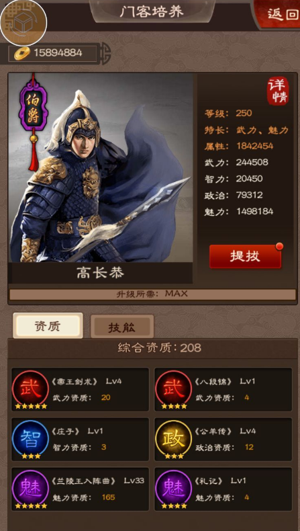300x531 pixels.
Task: Open the 帝王剑术 Lv4 book entry
Action: (80, 389)
